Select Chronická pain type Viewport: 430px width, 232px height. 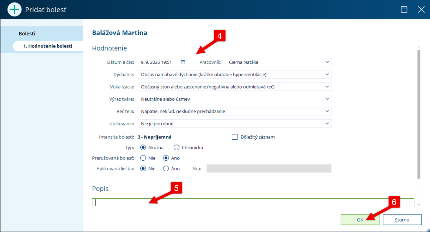coord(176,147)
